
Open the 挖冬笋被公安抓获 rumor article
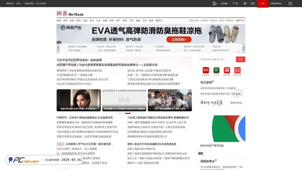coord(220,94)
